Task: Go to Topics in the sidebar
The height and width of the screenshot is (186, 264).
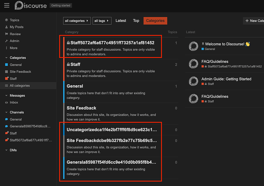Action: tap(15, 20)
